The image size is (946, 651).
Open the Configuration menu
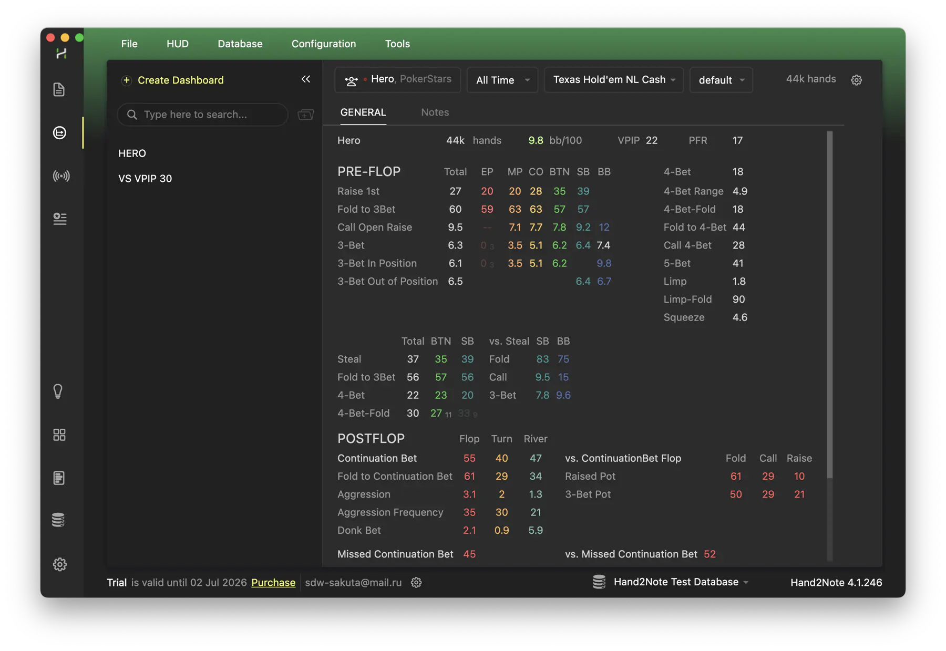pos(324,44)
